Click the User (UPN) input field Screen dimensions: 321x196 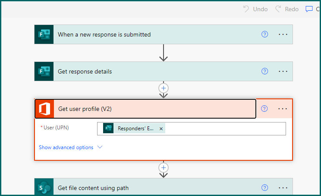coord(224,129)
